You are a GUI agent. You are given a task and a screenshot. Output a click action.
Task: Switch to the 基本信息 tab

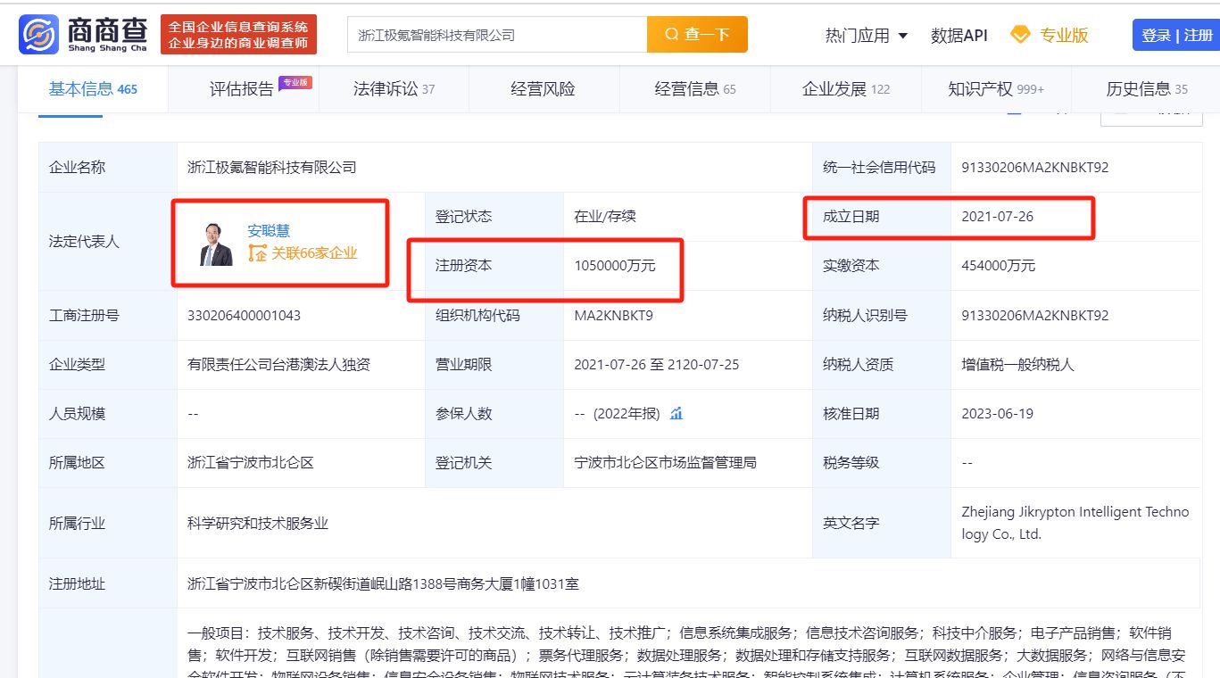tap(93, 88)
